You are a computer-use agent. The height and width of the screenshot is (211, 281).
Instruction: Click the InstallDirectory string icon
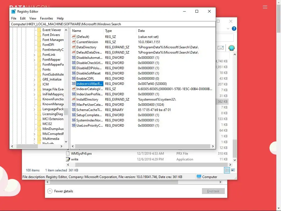(74, 99)
